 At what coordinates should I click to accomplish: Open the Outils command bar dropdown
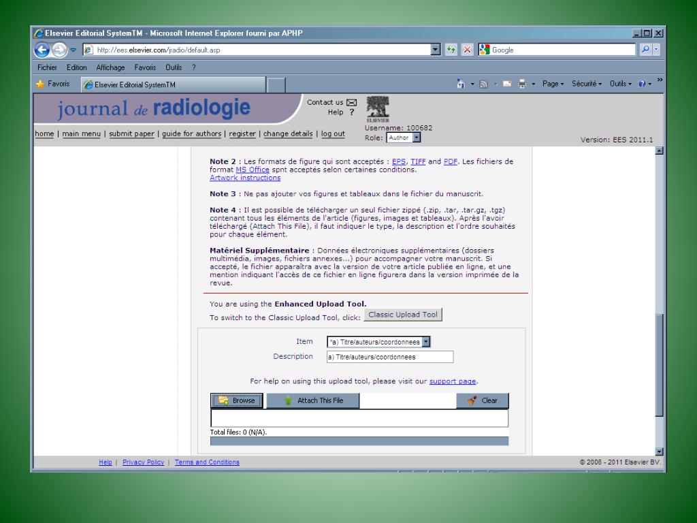click(621, 84)
